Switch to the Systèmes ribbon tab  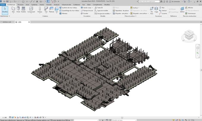[34, 5]
